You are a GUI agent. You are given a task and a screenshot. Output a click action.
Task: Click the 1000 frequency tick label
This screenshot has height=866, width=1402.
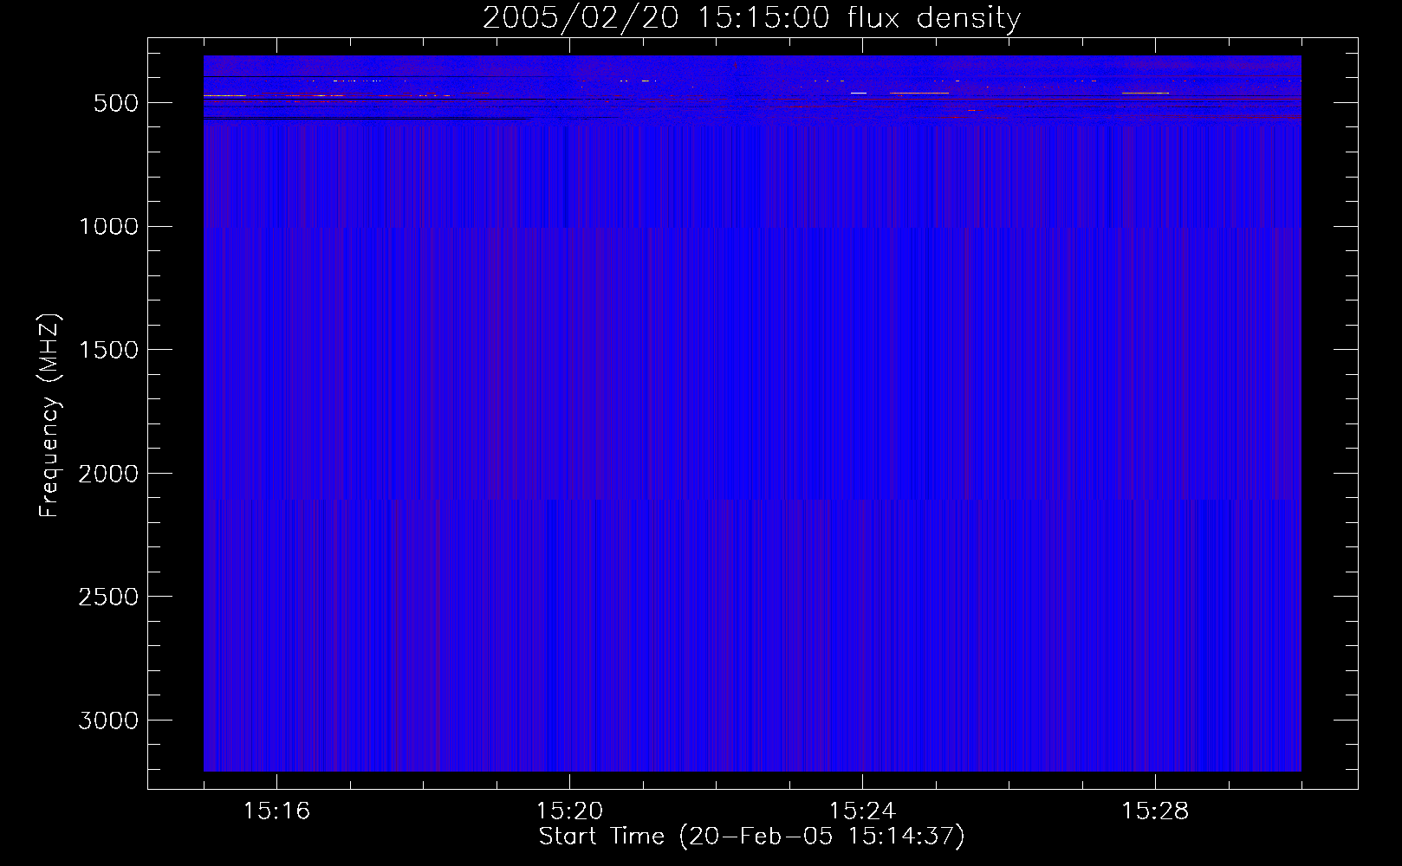(x=108, y=227)
